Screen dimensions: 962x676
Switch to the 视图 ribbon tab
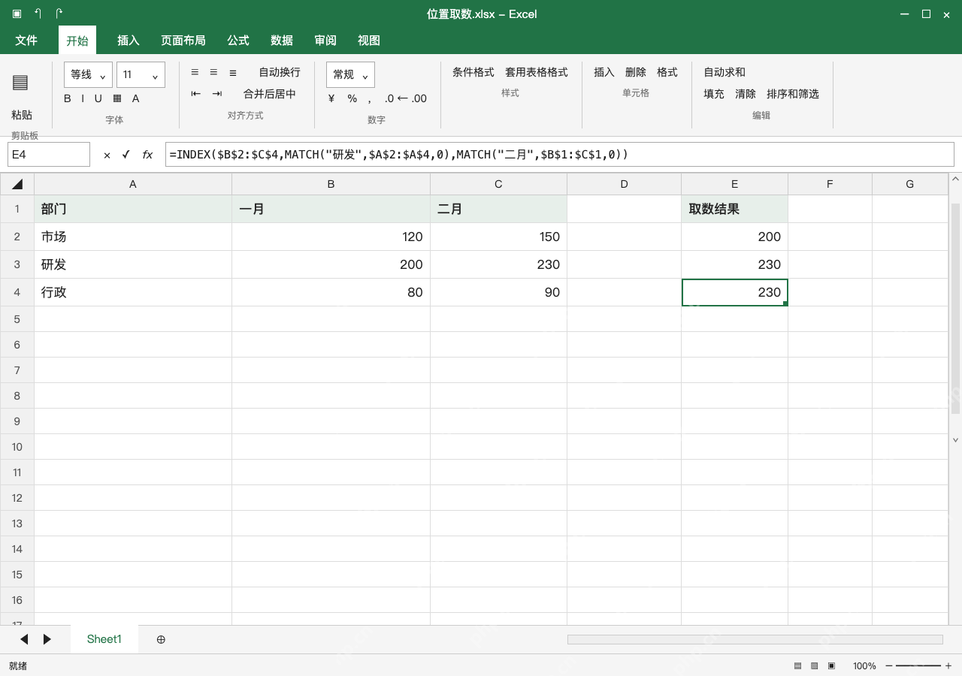369,40
